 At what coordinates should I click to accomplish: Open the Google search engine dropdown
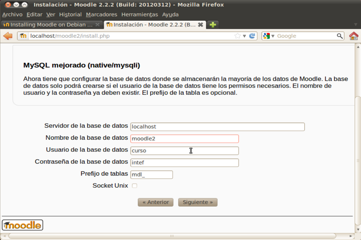coord(269,36)
